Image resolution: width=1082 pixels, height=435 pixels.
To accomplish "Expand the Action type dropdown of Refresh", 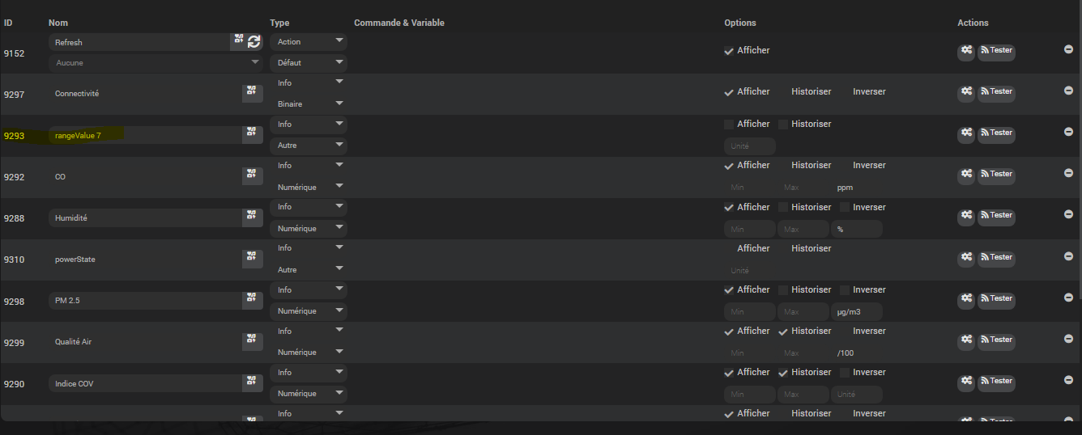I will pos(309,42).
